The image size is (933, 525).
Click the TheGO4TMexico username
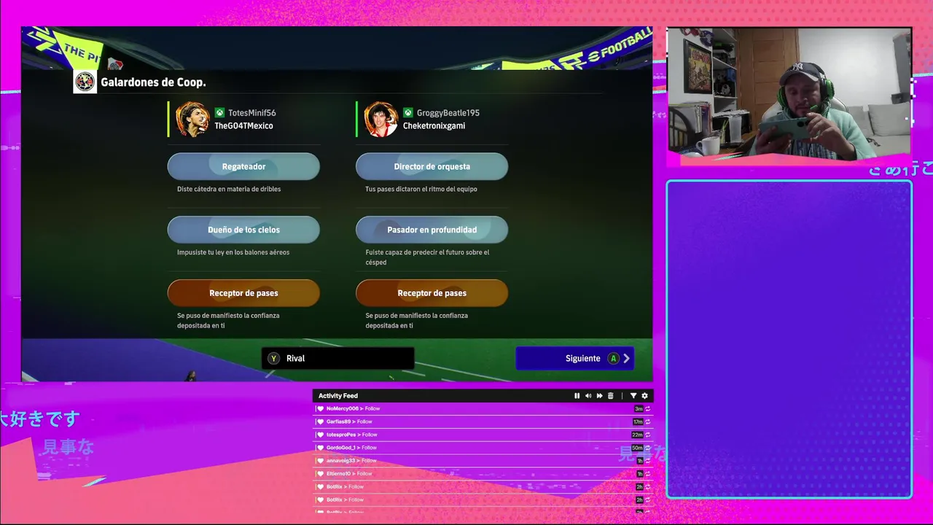tap(243, 125)
